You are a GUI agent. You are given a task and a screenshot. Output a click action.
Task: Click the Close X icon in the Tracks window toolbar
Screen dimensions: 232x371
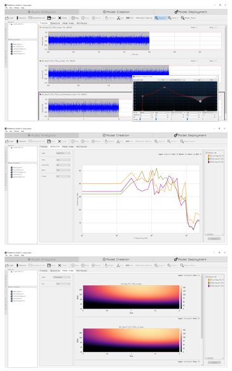tap(60, 18)
